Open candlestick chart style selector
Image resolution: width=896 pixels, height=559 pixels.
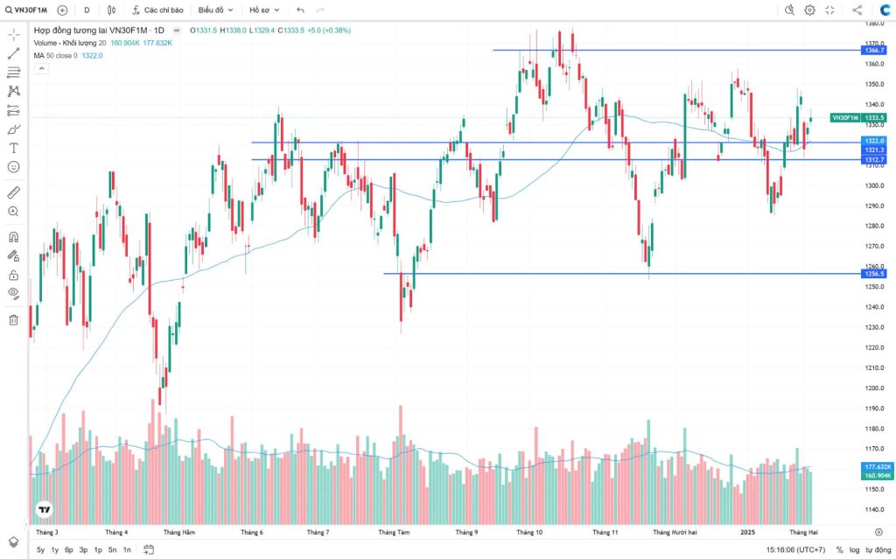tap(111, 10)
